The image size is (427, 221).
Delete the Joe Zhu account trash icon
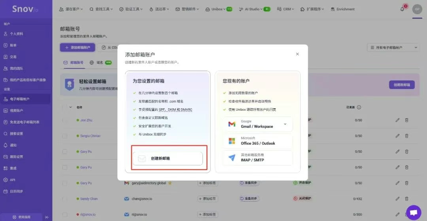pyautogui.click(x=406, y=120)
